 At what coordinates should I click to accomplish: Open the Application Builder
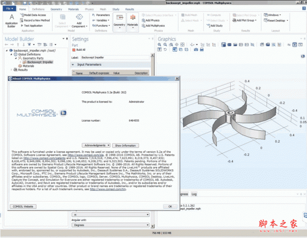click(10, 21)
